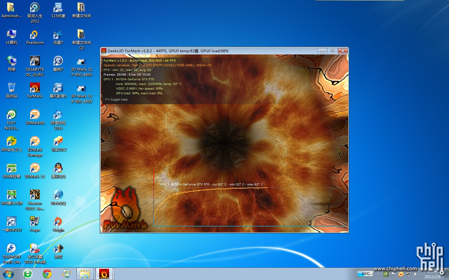Click the "Frames: 26096" time line

pyautogui.click(x=127, y=75)
